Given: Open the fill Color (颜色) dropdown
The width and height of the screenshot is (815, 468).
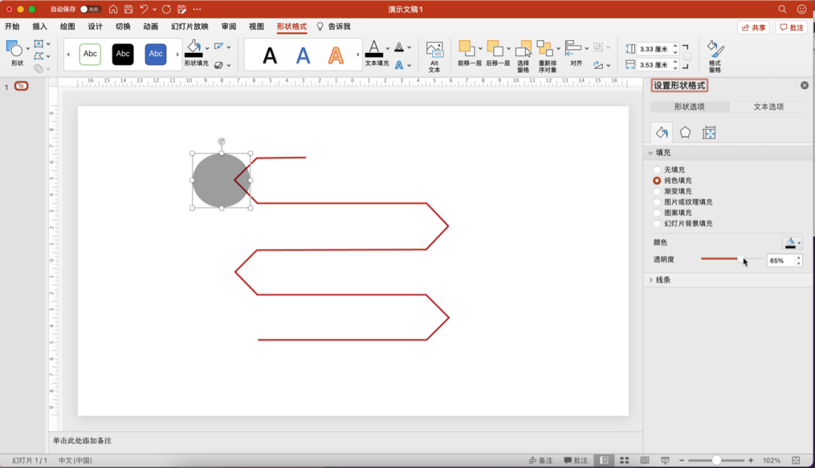Looking at the screenshot, I should (x=792, y=243).
